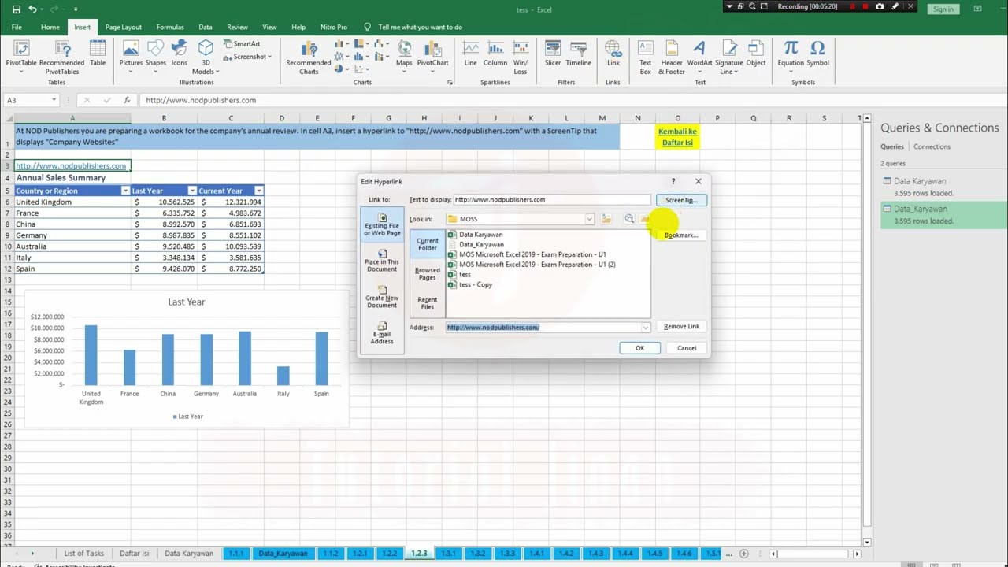Image resolution: width=1008 pixels, height=567 pixels.
Task: Insert a Win/Loss sparkline
Action: point(521,57)
